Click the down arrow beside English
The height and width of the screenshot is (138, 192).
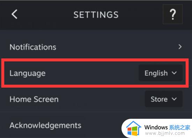174,73
